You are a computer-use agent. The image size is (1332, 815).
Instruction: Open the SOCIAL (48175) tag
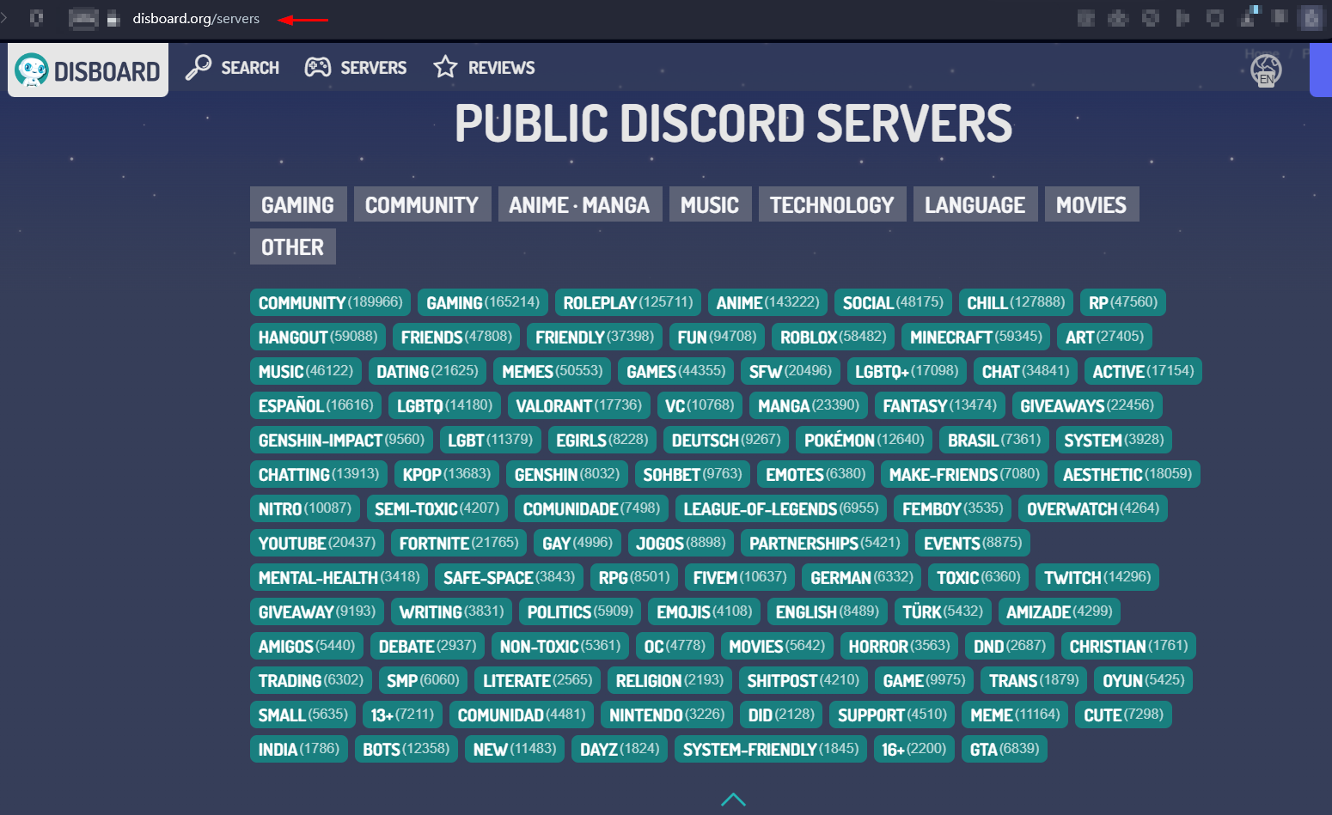[x=893, y=302]
